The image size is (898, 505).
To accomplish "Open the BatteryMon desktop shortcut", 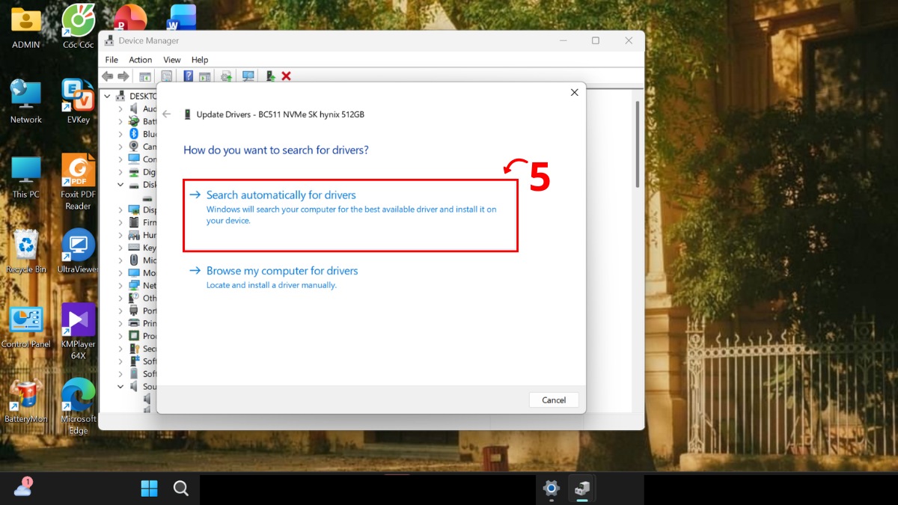I will click(x=26, y=402).
